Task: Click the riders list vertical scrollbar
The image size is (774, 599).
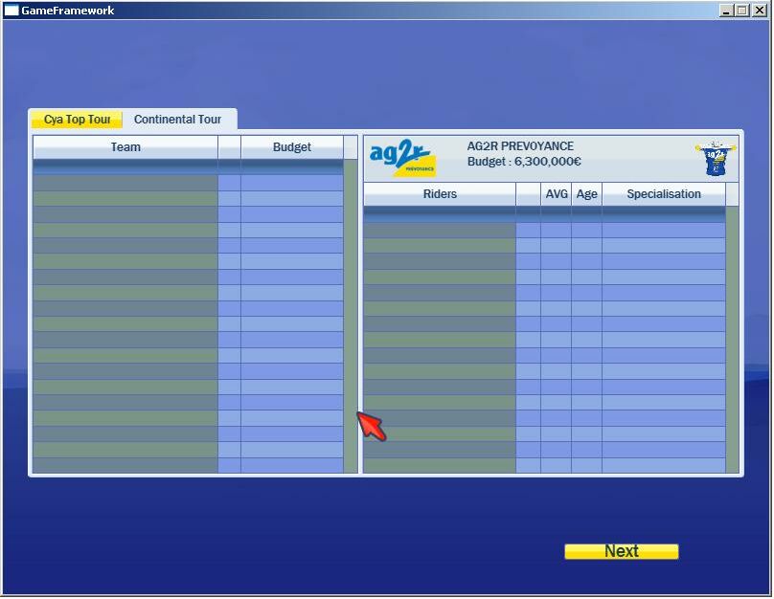Action: point(733,340)
